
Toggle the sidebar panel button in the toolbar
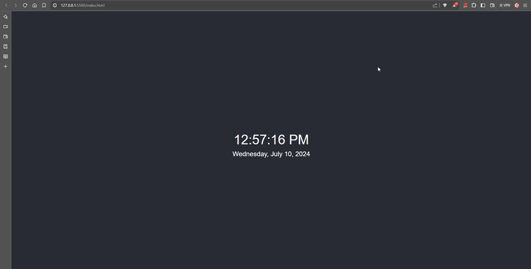[483, 5]
